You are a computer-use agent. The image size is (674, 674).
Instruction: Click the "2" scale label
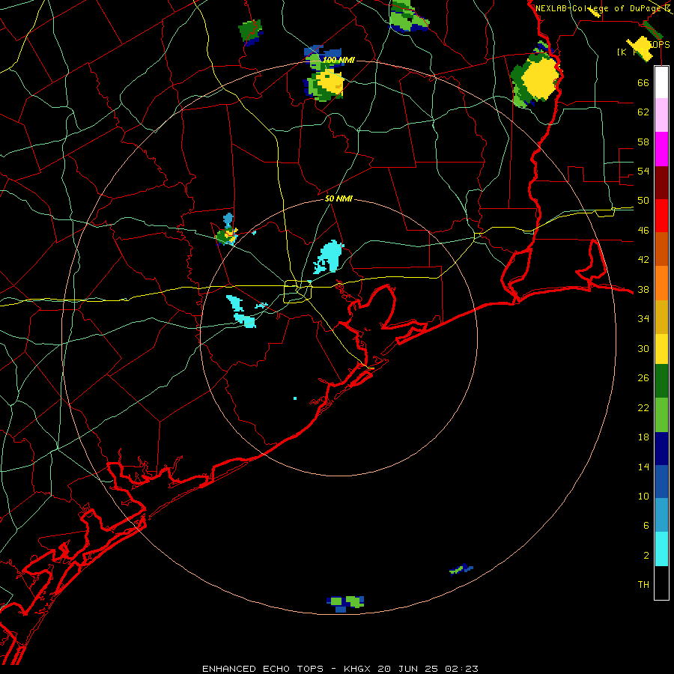coord(646,556)
